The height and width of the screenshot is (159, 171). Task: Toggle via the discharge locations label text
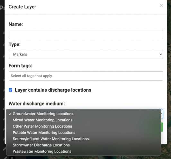53,90
